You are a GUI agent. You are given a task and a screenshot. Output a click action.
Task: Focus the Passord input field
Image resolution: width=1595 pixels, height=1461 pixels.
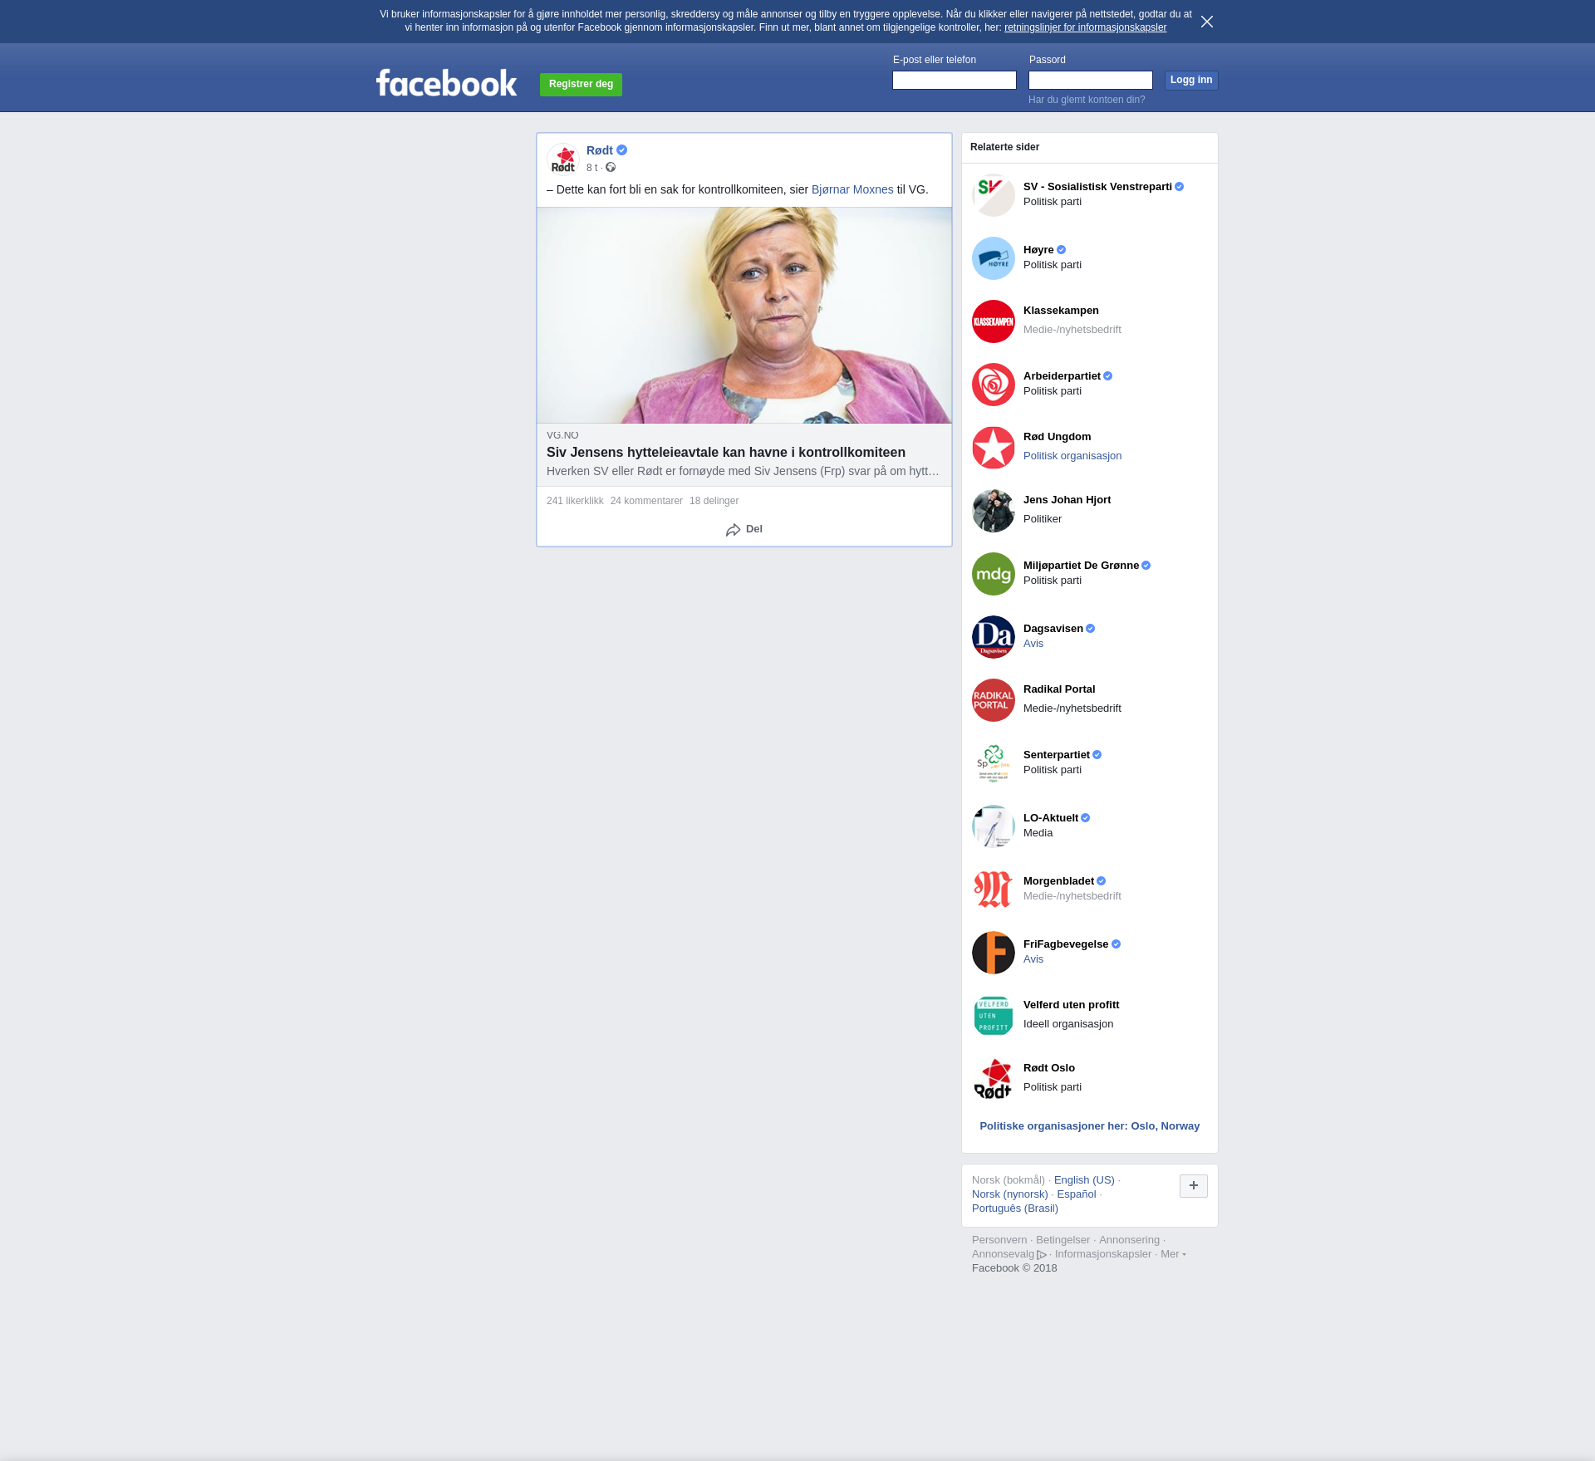pyautogui.click(x=1091, y=80)
